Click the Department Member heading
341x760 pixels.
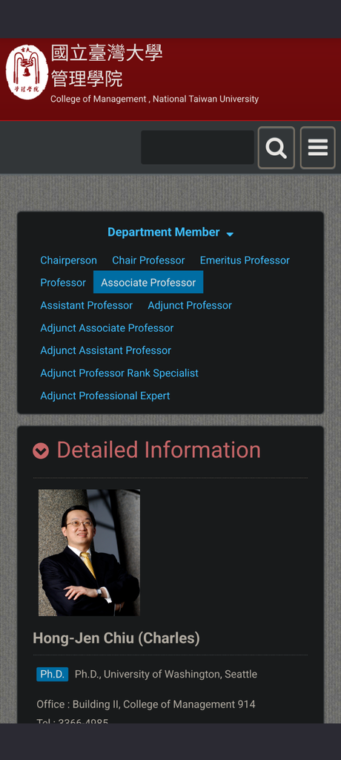[164, 232]
